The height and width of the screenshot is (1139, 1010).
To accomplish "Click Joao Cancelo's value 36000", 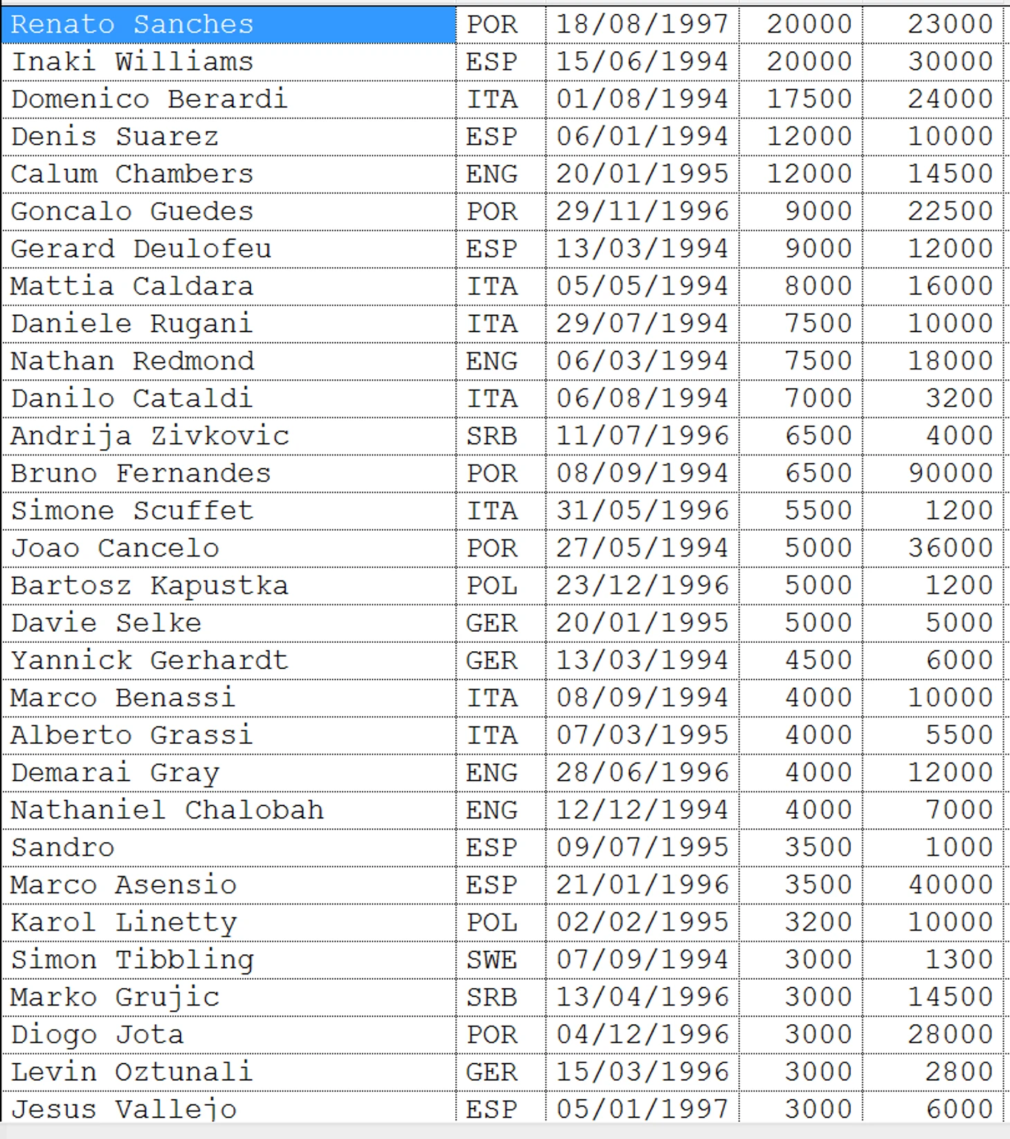I will point(933,548).
